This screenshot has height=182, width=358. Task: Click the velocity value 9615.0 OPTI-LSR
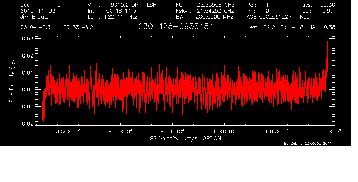click(133, 5)
